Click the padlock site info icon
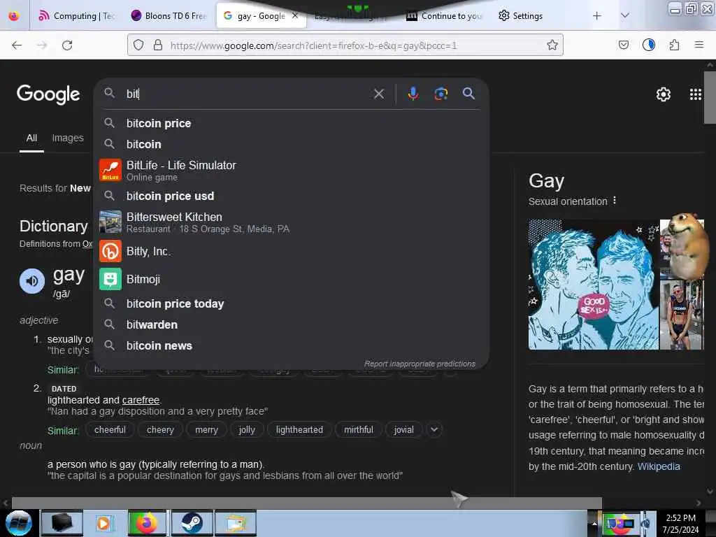 pos(158,45)
